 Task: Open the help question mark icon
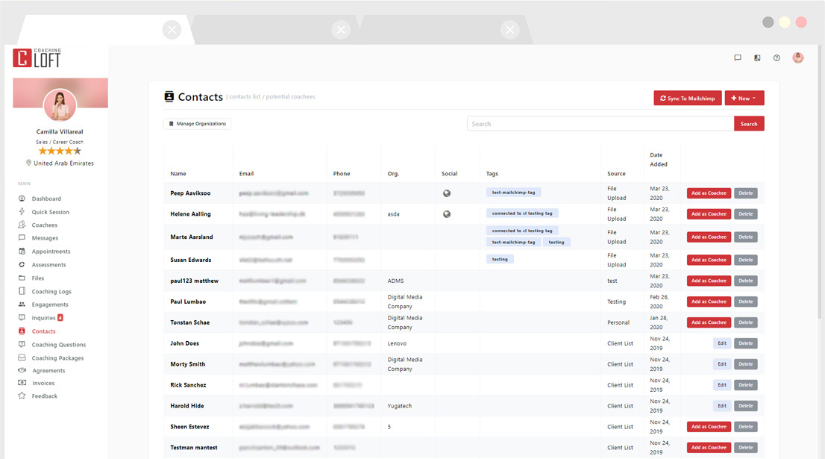[x=777, y=57]
